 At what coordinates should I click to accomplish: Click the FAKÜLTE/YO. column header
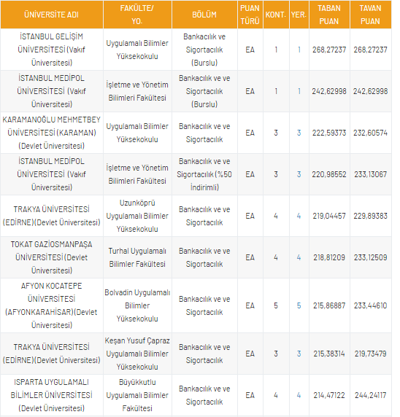[x=137, y=15]
